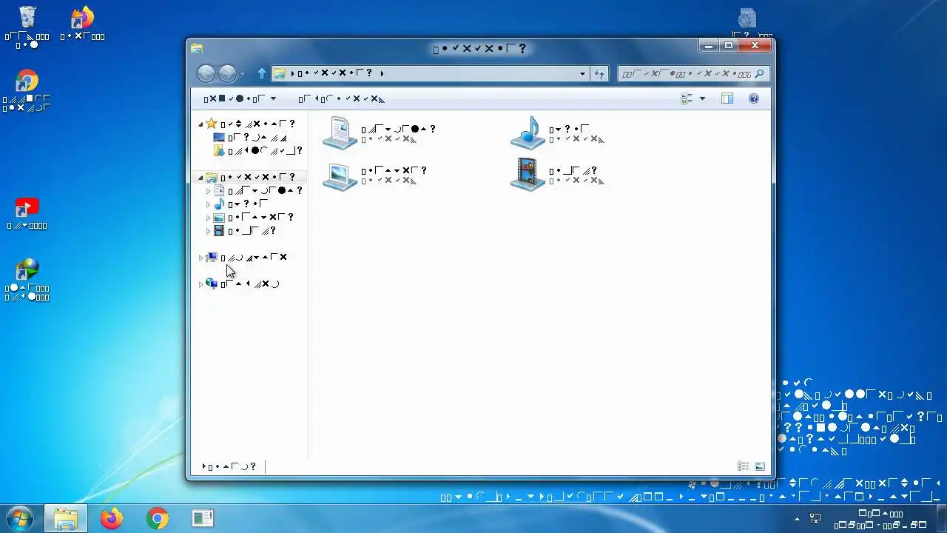The height and width of the screenshot is (533, 947).
Task: Launch Firefox from the taskbar
Action: pos(112,519)
